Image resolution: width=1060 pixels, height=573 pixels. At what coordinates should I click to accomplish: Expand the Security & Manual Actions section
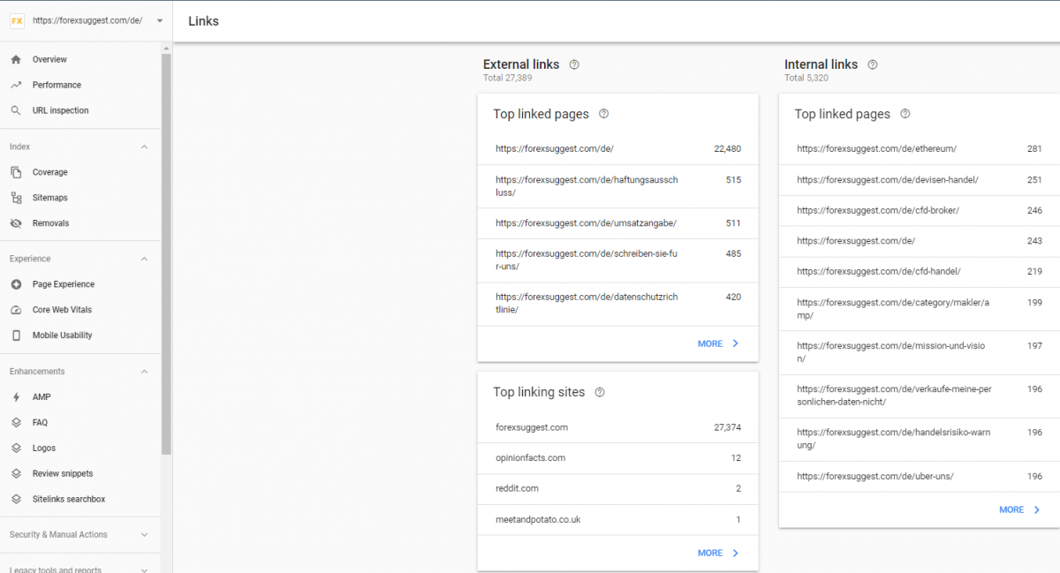point(145,534)
